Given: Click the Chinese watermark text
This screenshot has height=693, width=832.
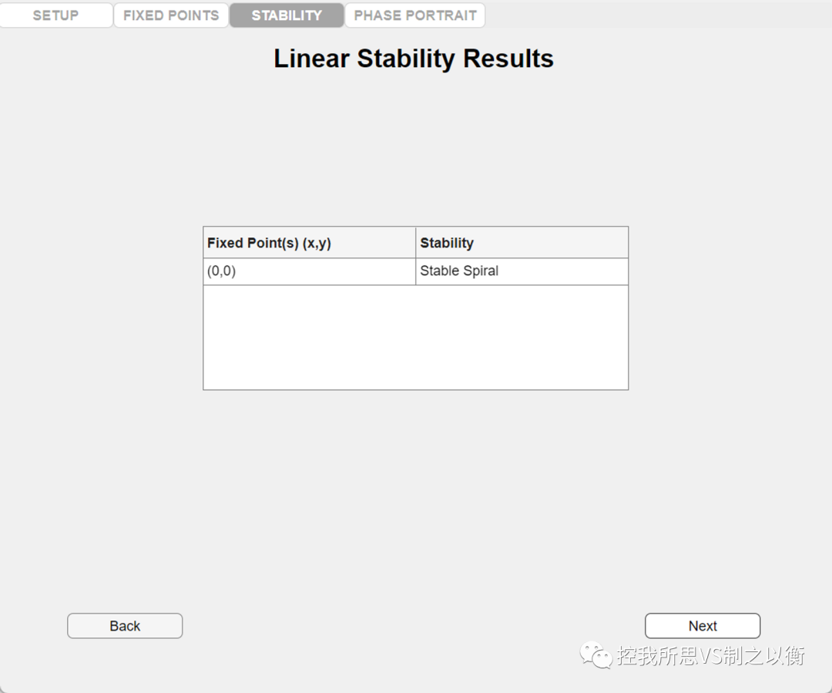Looking at the screenshot, I should coord(711,656).
